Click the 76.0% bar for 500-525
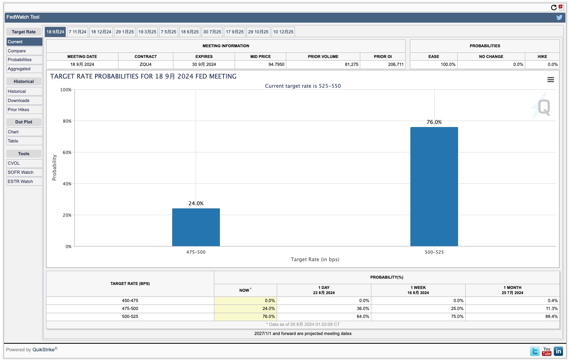 click(434, 187)
